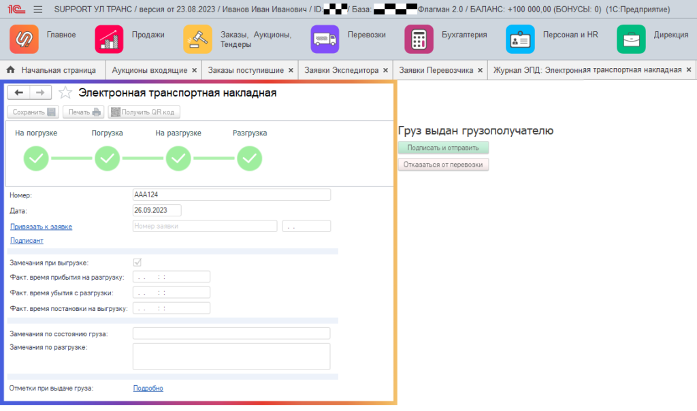Click Груз выдан грузополучателю heading
This screenshot has width=697, height=411.
(476, 131)
